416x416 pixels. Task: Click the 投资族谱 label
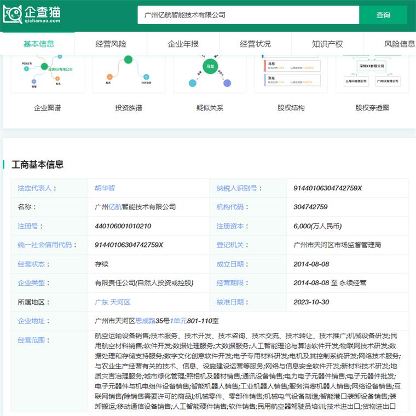click(129, 108)
